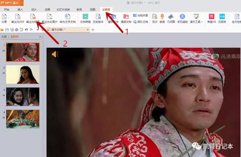241x157 pixels.
Task: Print using the printer icon
Action: coord(17,30)
